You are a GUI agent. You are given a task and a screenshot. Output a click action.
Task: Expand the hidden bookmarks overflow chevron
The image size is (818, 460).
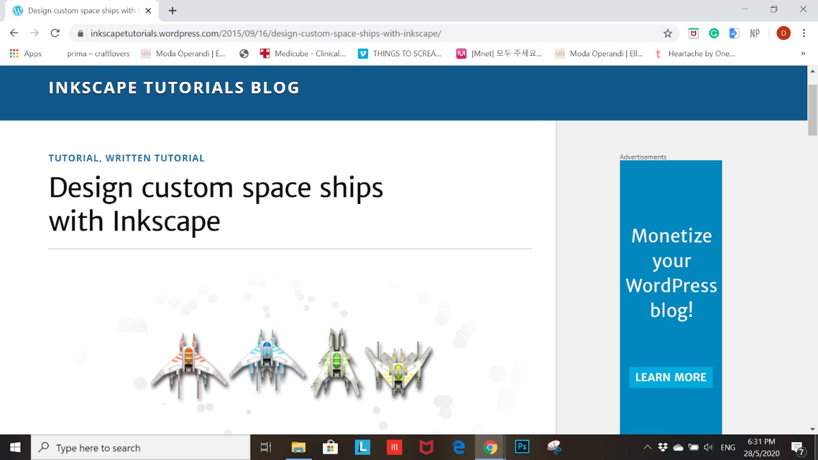tap(803, 53)
